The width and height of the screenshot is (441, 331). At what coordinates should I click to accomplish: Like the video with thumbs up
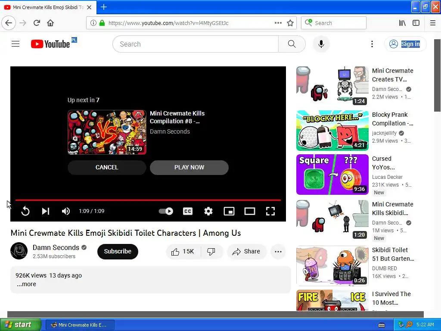pyautogui.click(x=183, y=251)
